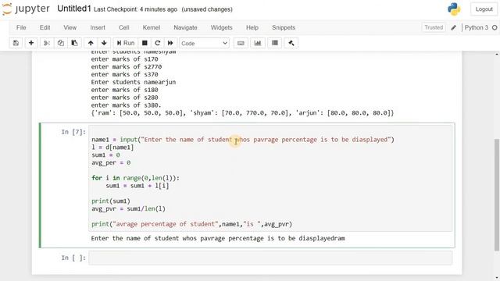Restart kernel and run all icon
Screen dimensions: 500x281
170,43
